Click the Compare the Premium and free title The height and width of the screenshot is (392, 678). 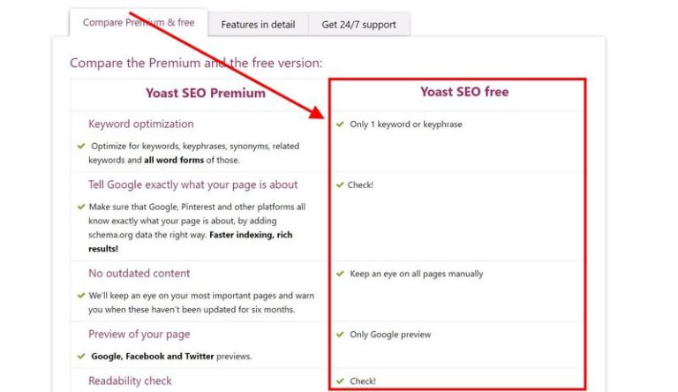[196, 63]
